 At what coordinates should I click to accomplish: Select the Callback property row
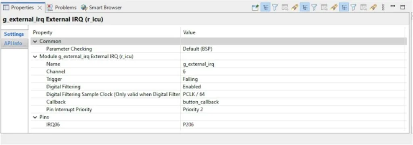(218, 102)
